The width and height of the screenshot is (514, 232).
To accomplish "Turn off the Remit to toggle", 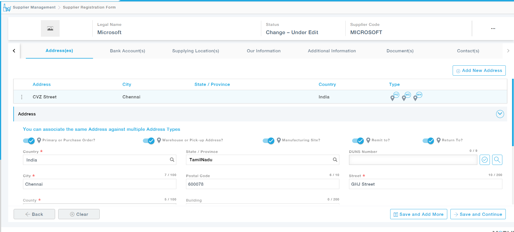I will tap(358, 140).
